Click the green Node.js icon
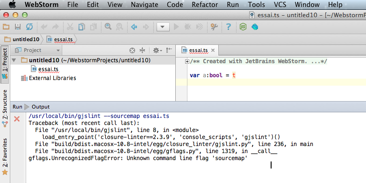366x183 pixels. [243, 27]
